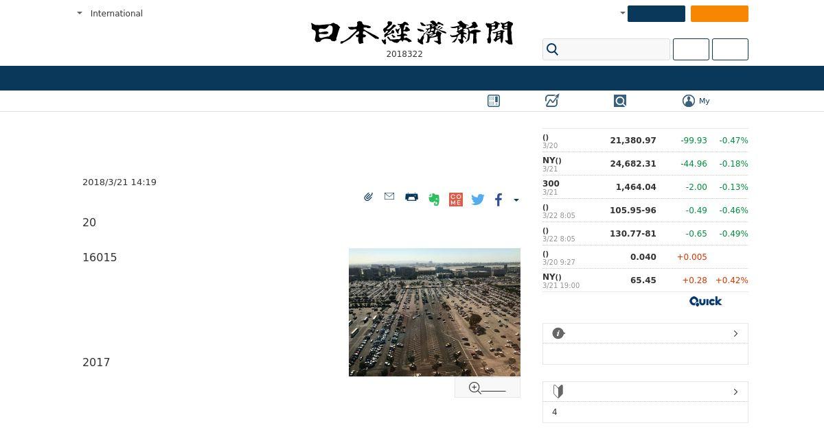Open the International edition dropdown
824x432 pixels.
coord(110,13)
